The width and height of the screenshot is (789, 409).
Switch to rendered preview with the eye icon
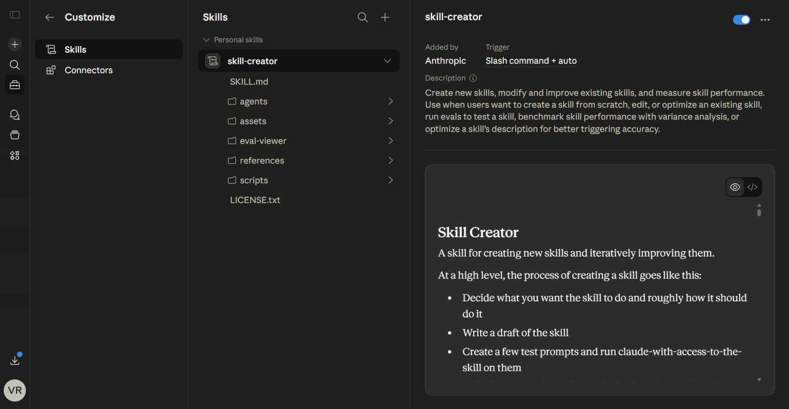[735, 187]
